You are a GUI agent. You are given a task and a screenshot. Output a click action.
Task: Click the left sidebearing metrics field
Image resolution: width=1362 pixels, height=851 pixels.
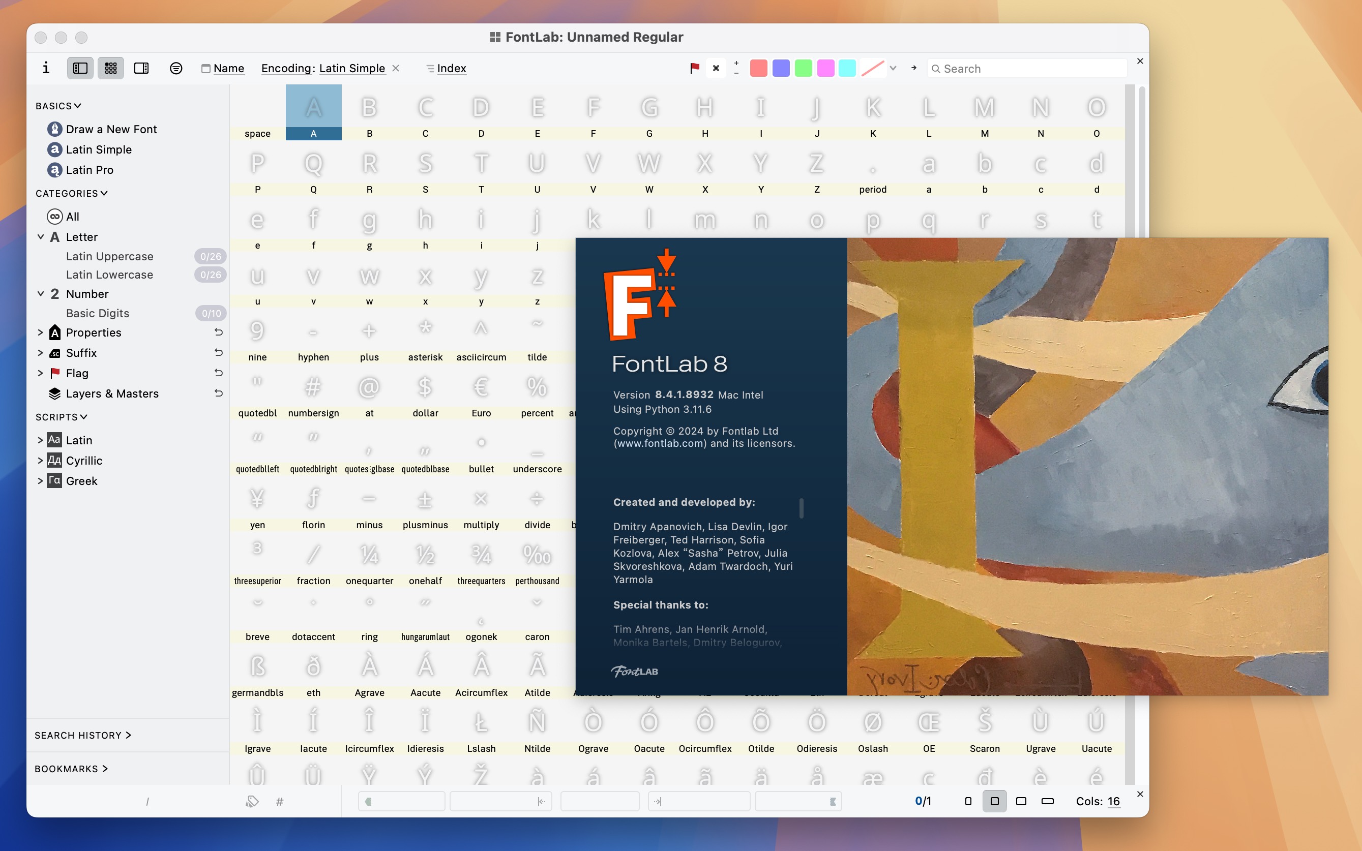click(x=500, y=801)
